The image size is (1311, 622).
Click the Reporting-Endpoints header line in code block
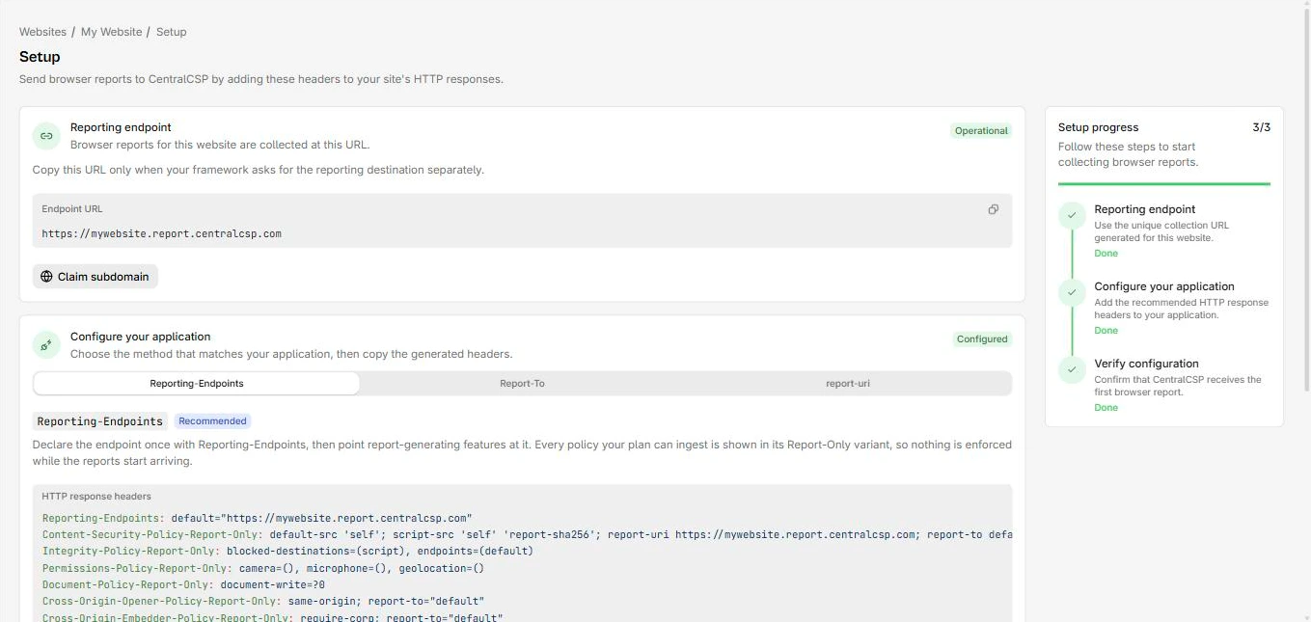point(258,518)
